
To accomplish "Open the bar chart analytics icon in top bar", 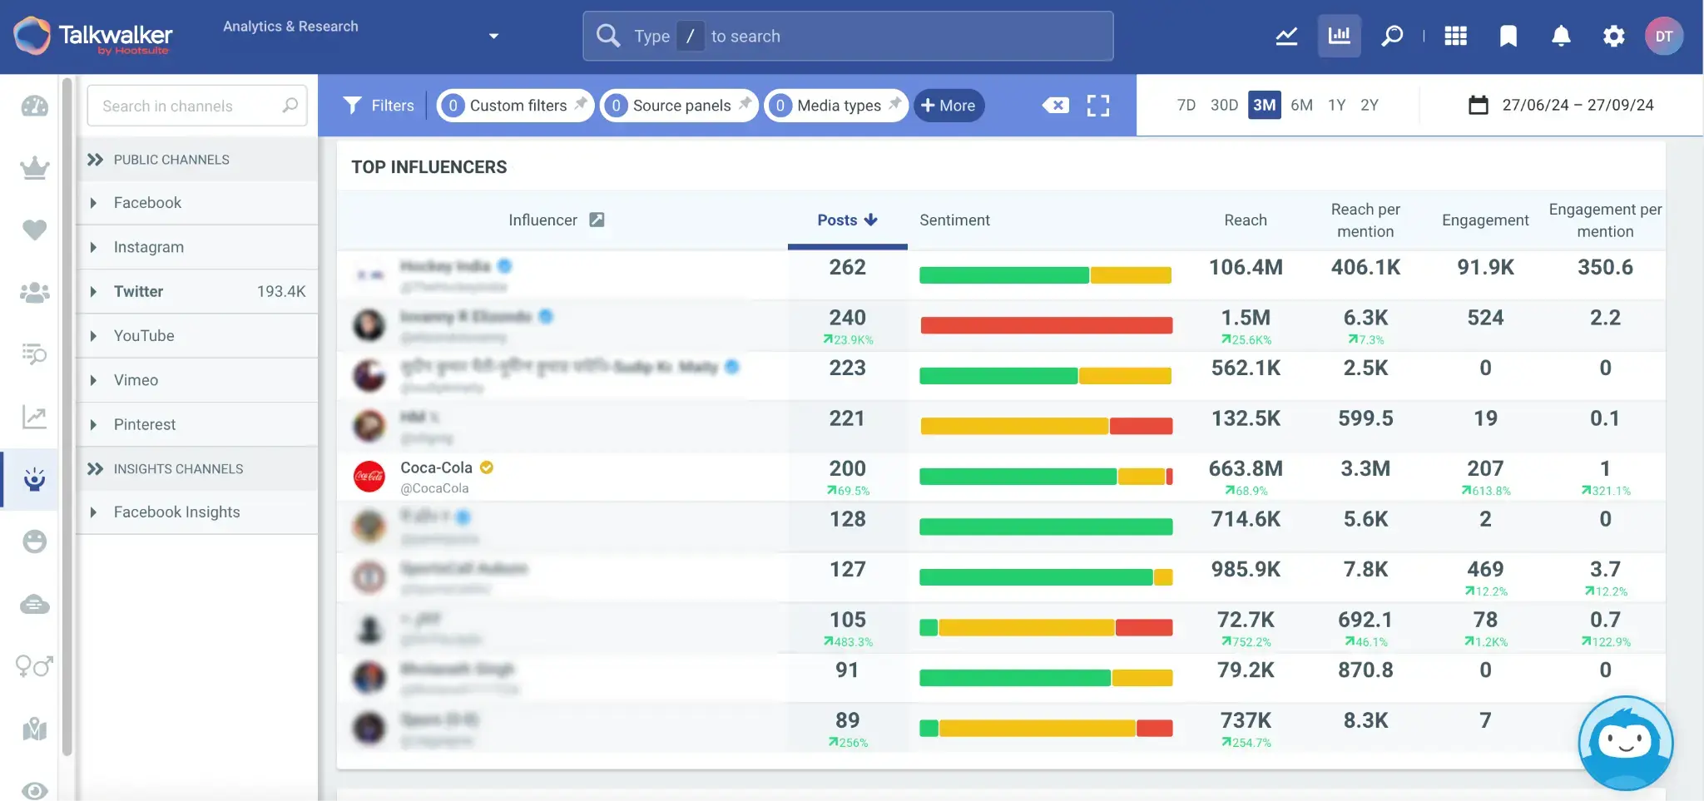I will pos(1339,36).
